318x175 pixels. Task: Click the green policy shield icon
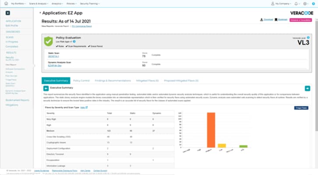coord(48,41)
